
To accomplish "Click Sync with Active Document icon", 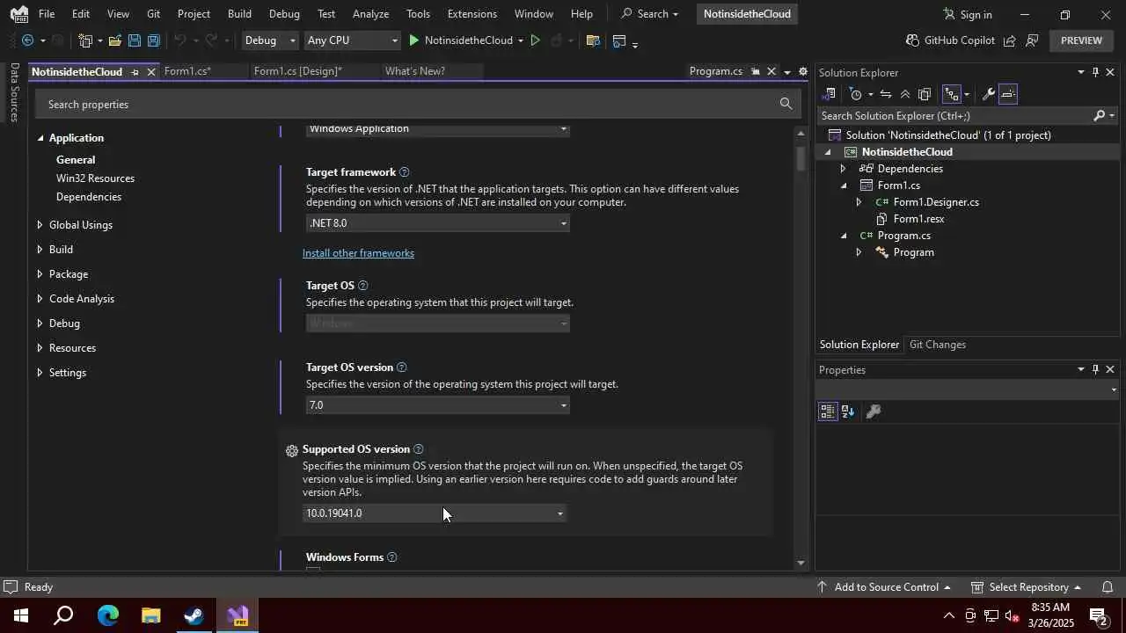I will [886, 94].
